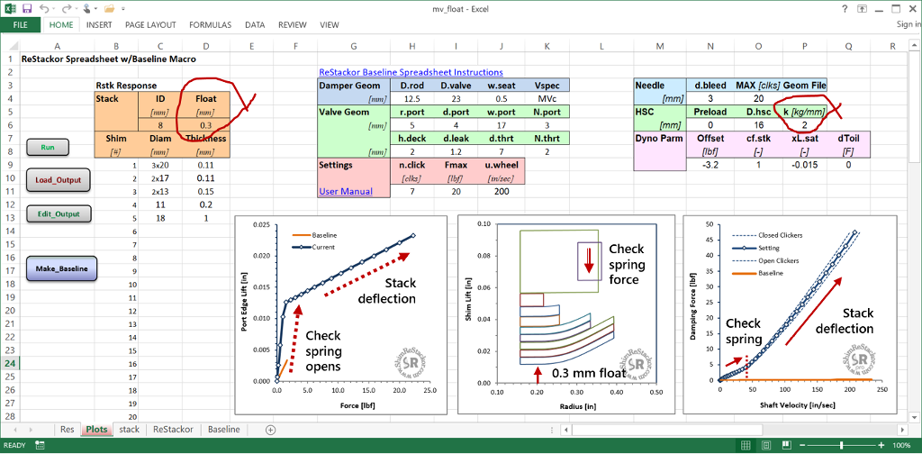
Task: Open ReStackor Baseline Spreadsheet Instructions link
Action: point(411,72)
